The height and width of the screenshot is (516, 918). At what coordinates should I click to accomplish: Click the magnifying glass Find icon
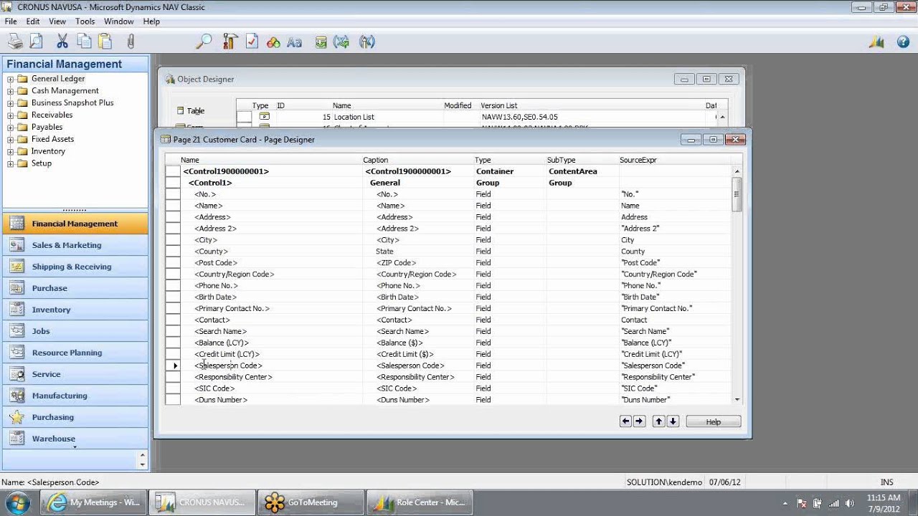coord(204,42)
